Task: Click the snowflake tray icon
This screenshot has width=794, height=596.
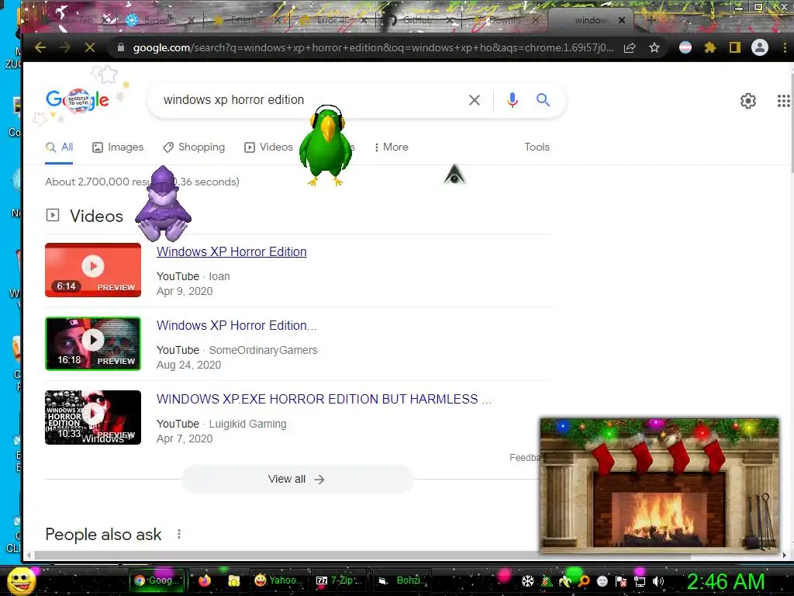Action: coord(527,581)
